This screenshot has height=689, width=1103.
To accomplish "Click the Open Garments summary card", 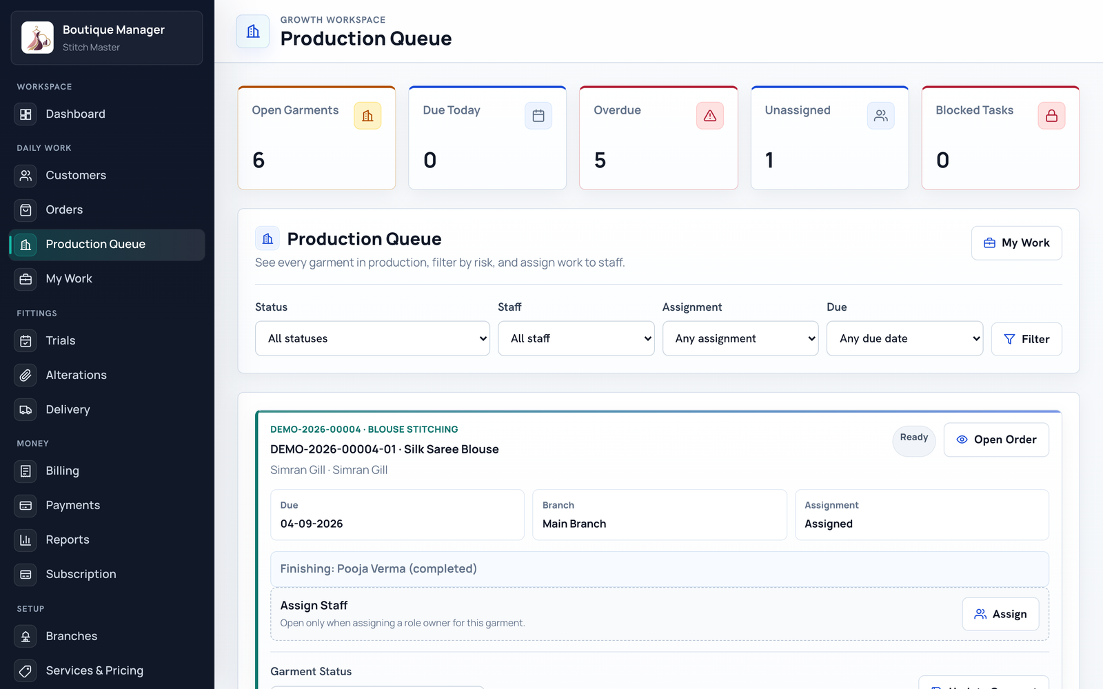I will pos(316,138).
